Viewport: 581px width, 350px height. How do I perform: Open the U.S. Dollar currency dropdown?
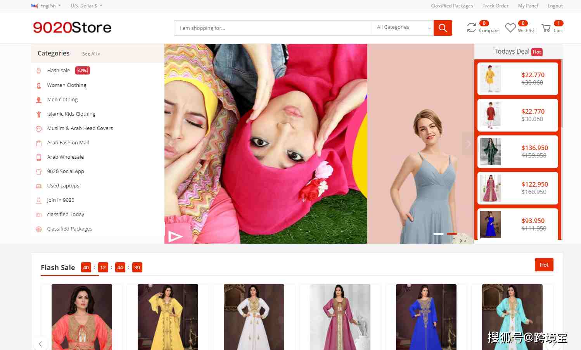86,6
